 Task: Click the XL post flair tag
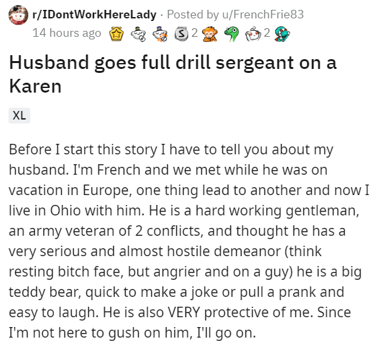pos(19,116)
